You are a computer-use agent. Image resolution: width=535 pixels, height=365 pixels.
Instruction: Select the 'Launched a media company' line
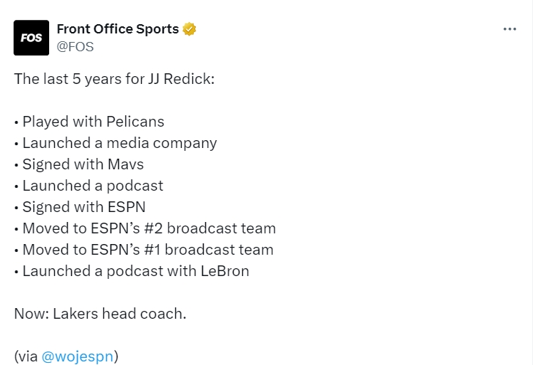click(x=119, y=142)
